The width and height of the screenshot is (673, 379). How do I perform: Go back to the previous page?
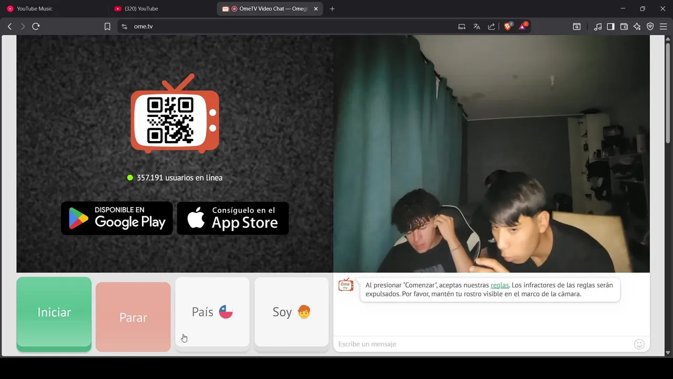9,26
